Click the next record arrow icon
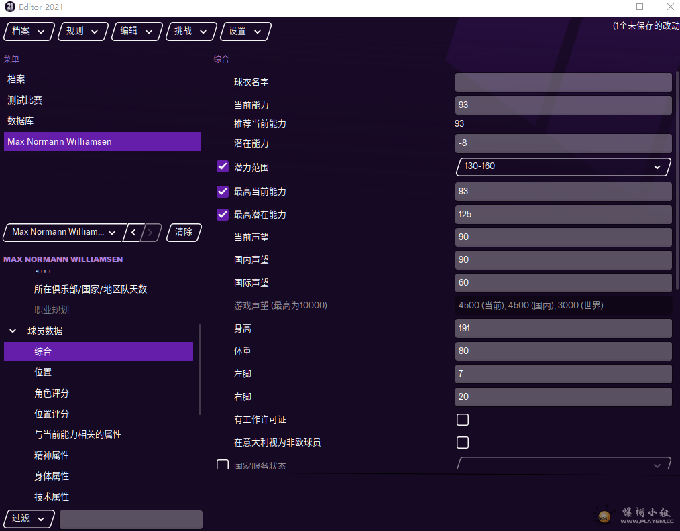Viewport: 680px width, 531px height. click(151, 233)
